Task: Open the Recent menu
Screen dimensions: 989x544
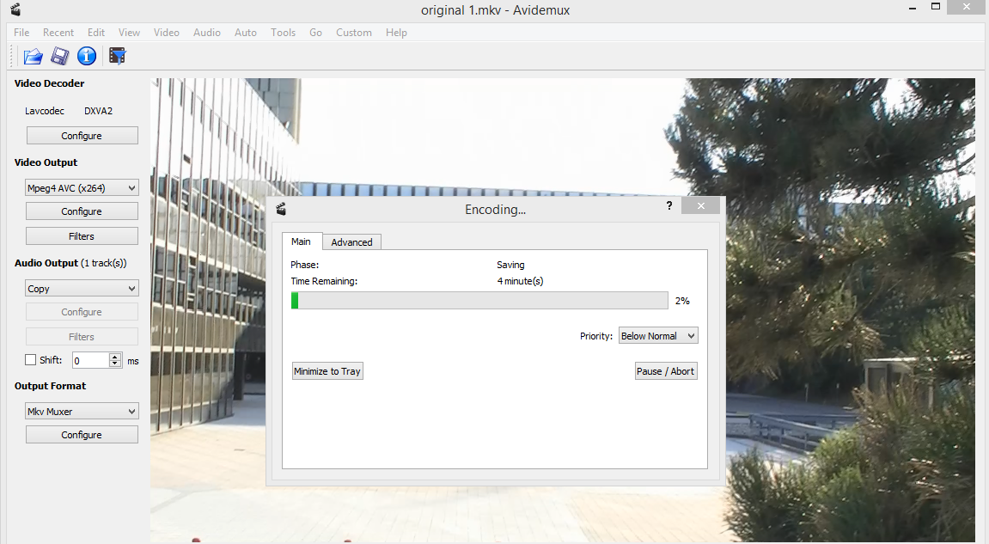Action: [x=58, y=32]
